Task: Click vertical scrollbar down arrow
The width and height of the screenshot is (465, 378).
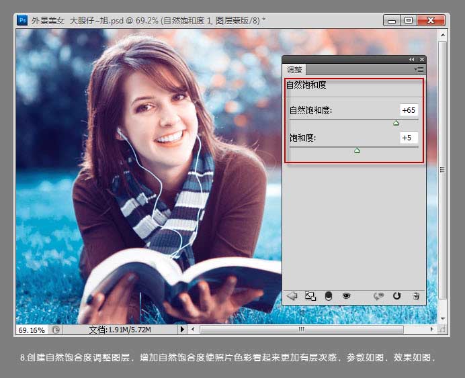Action: (x=443, y=319)
